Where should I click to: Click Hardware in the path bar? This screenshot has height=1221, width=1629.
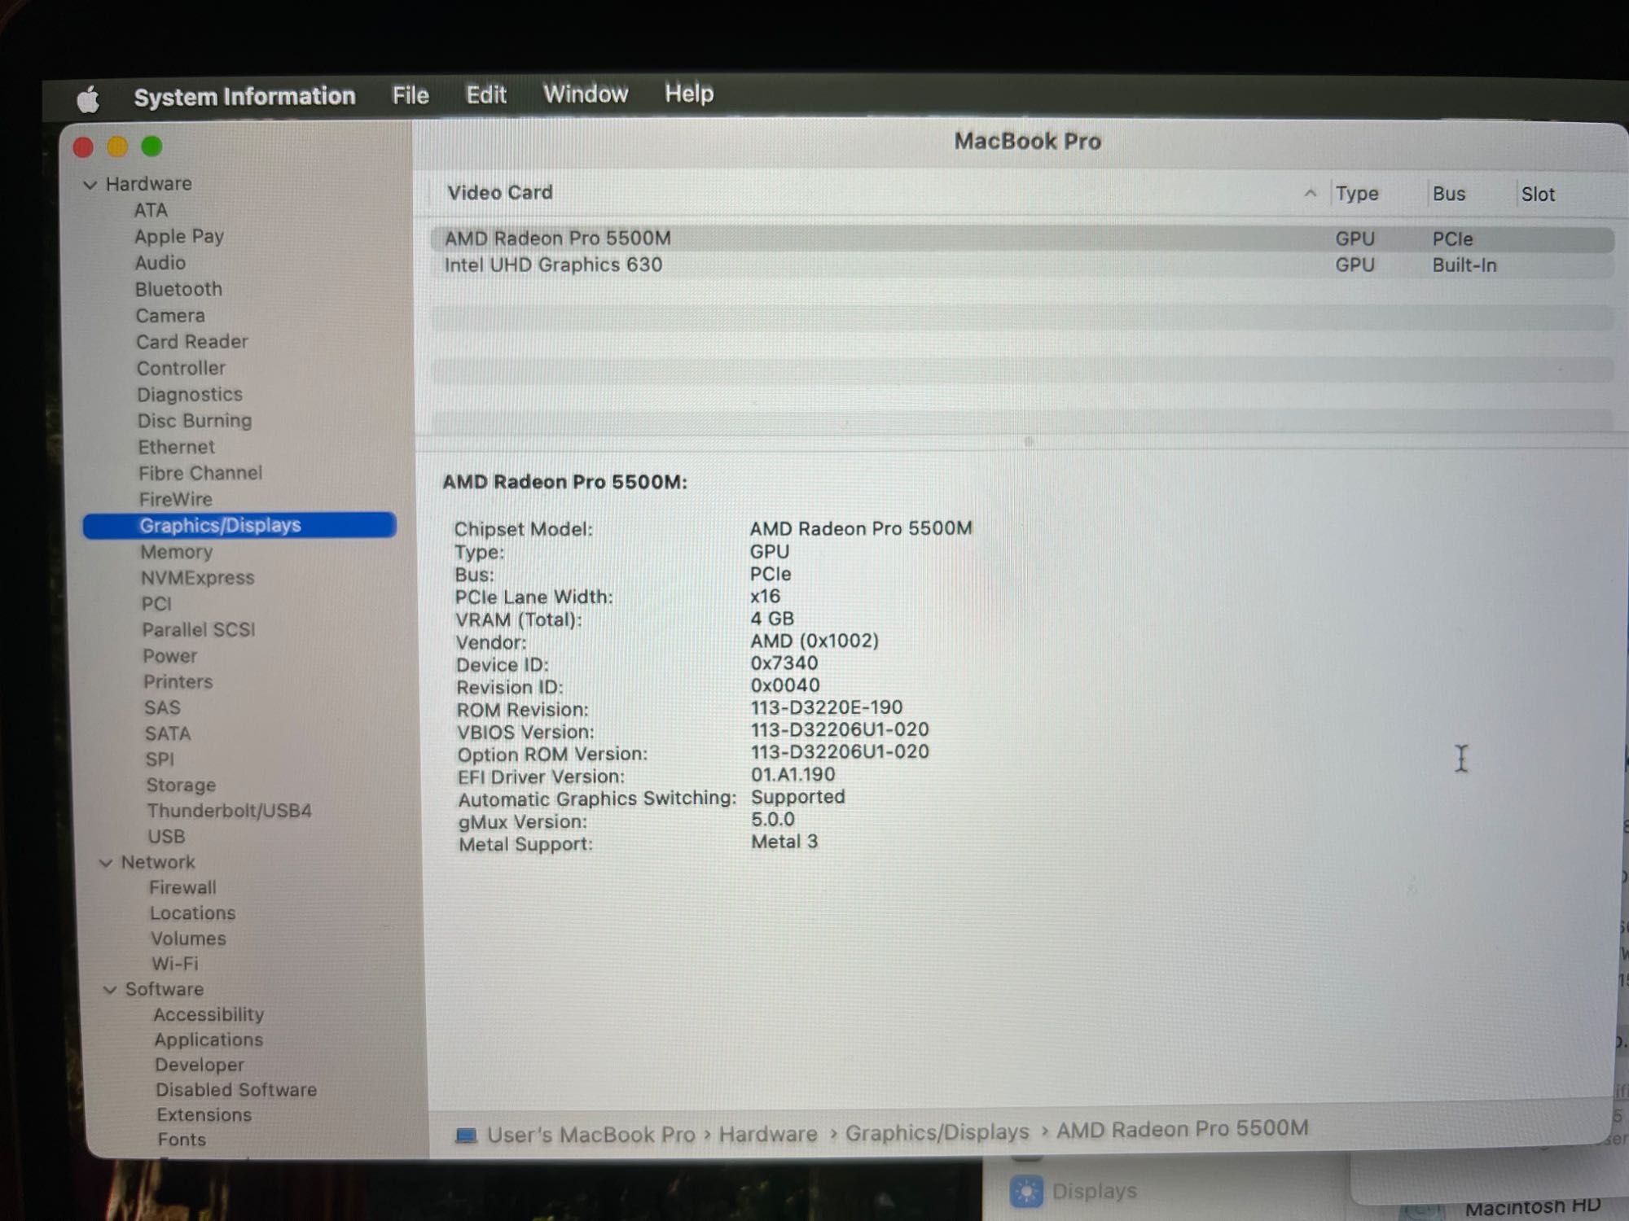(768, 1134)
